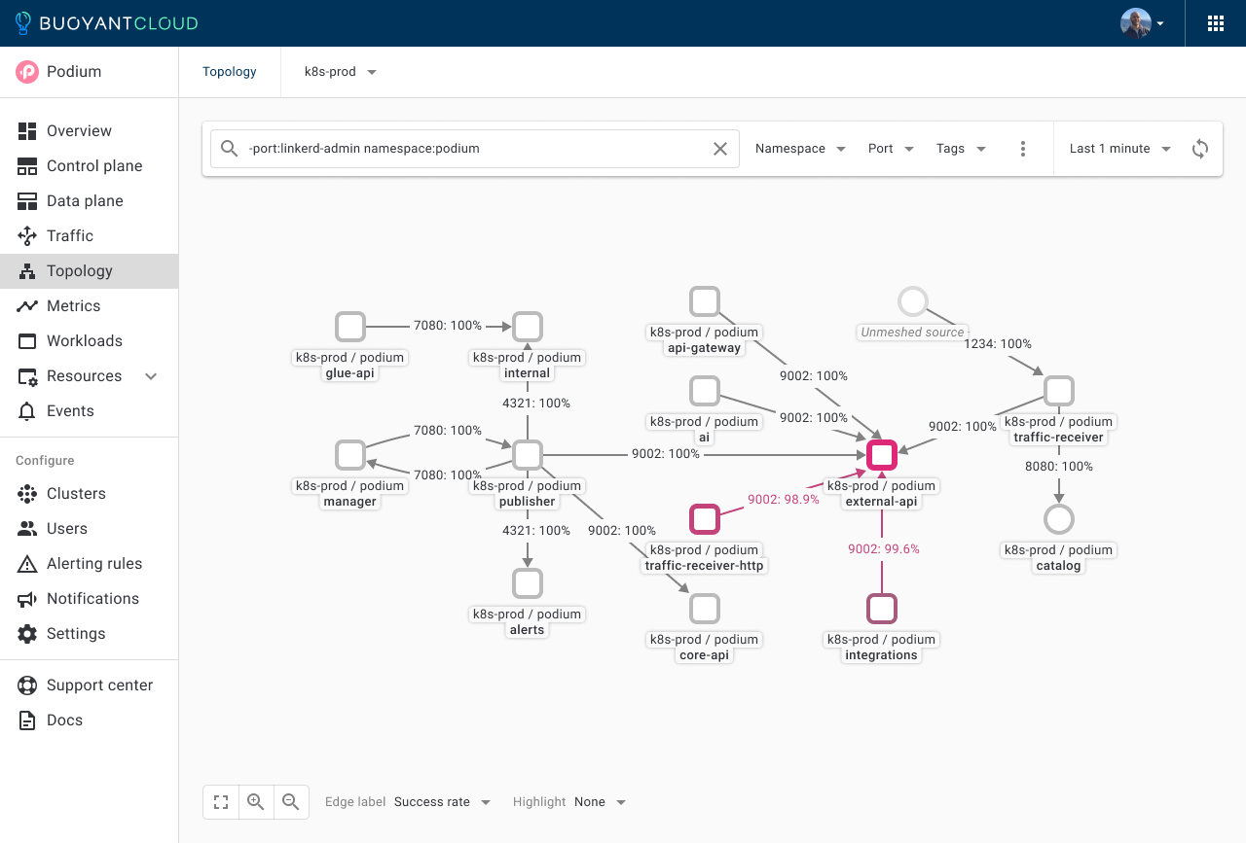Click the external-api workload node
This screenshot has height=843, width=1246.
click(882, 455)
